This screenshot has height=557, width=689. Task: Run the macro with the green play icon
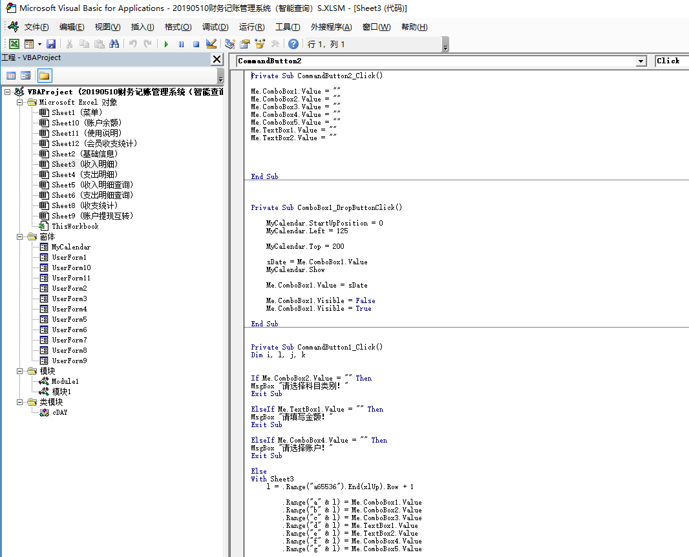166,44
